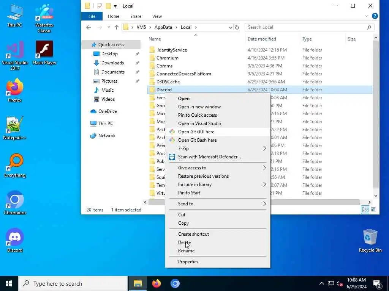Select Downloads in Quick access

click(112, 63)
